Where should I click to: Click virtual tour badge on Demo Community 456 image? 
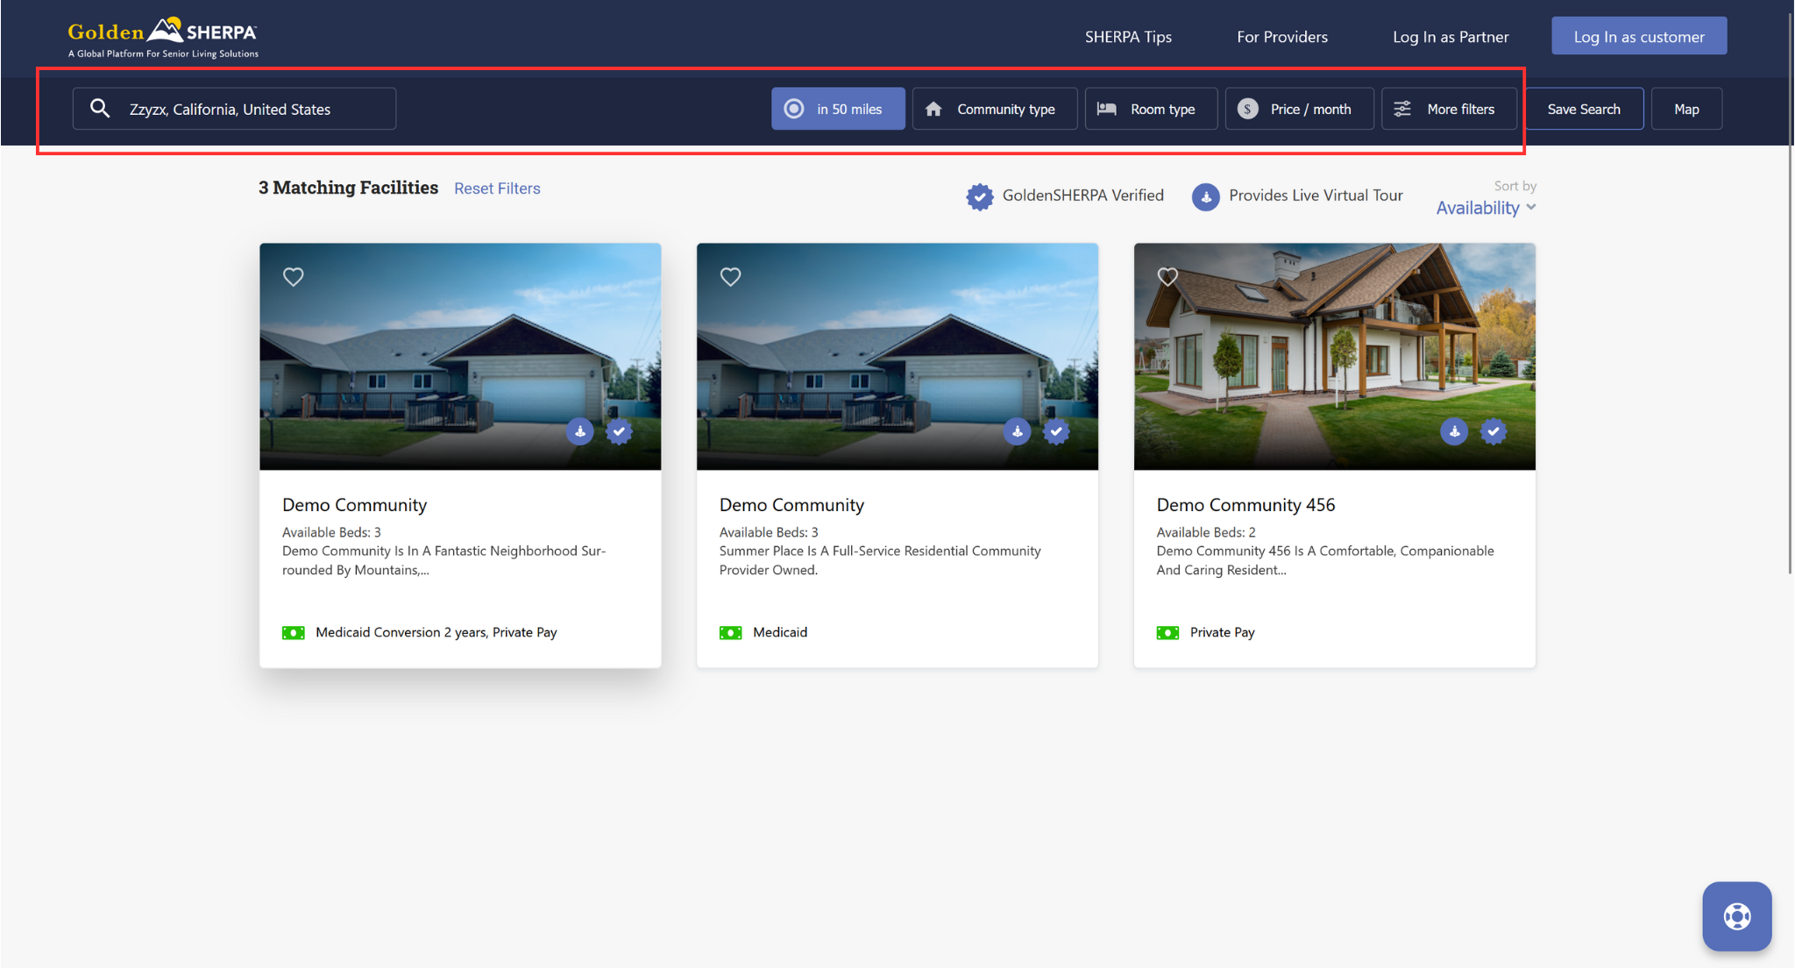1454,431
